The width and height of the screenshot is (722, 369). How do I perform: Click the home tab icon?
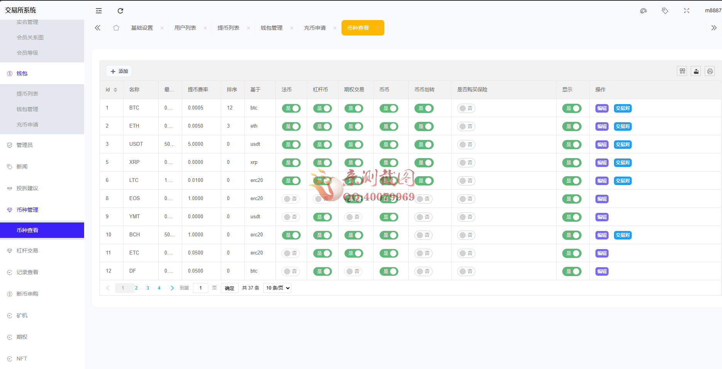click(116, 28)
